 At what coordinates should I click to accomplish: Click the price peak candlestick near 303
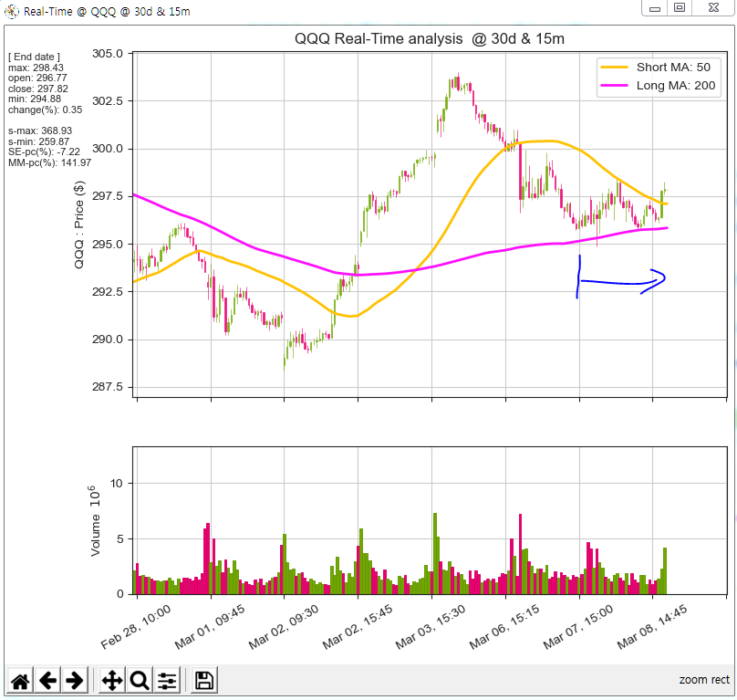point(457,82)
